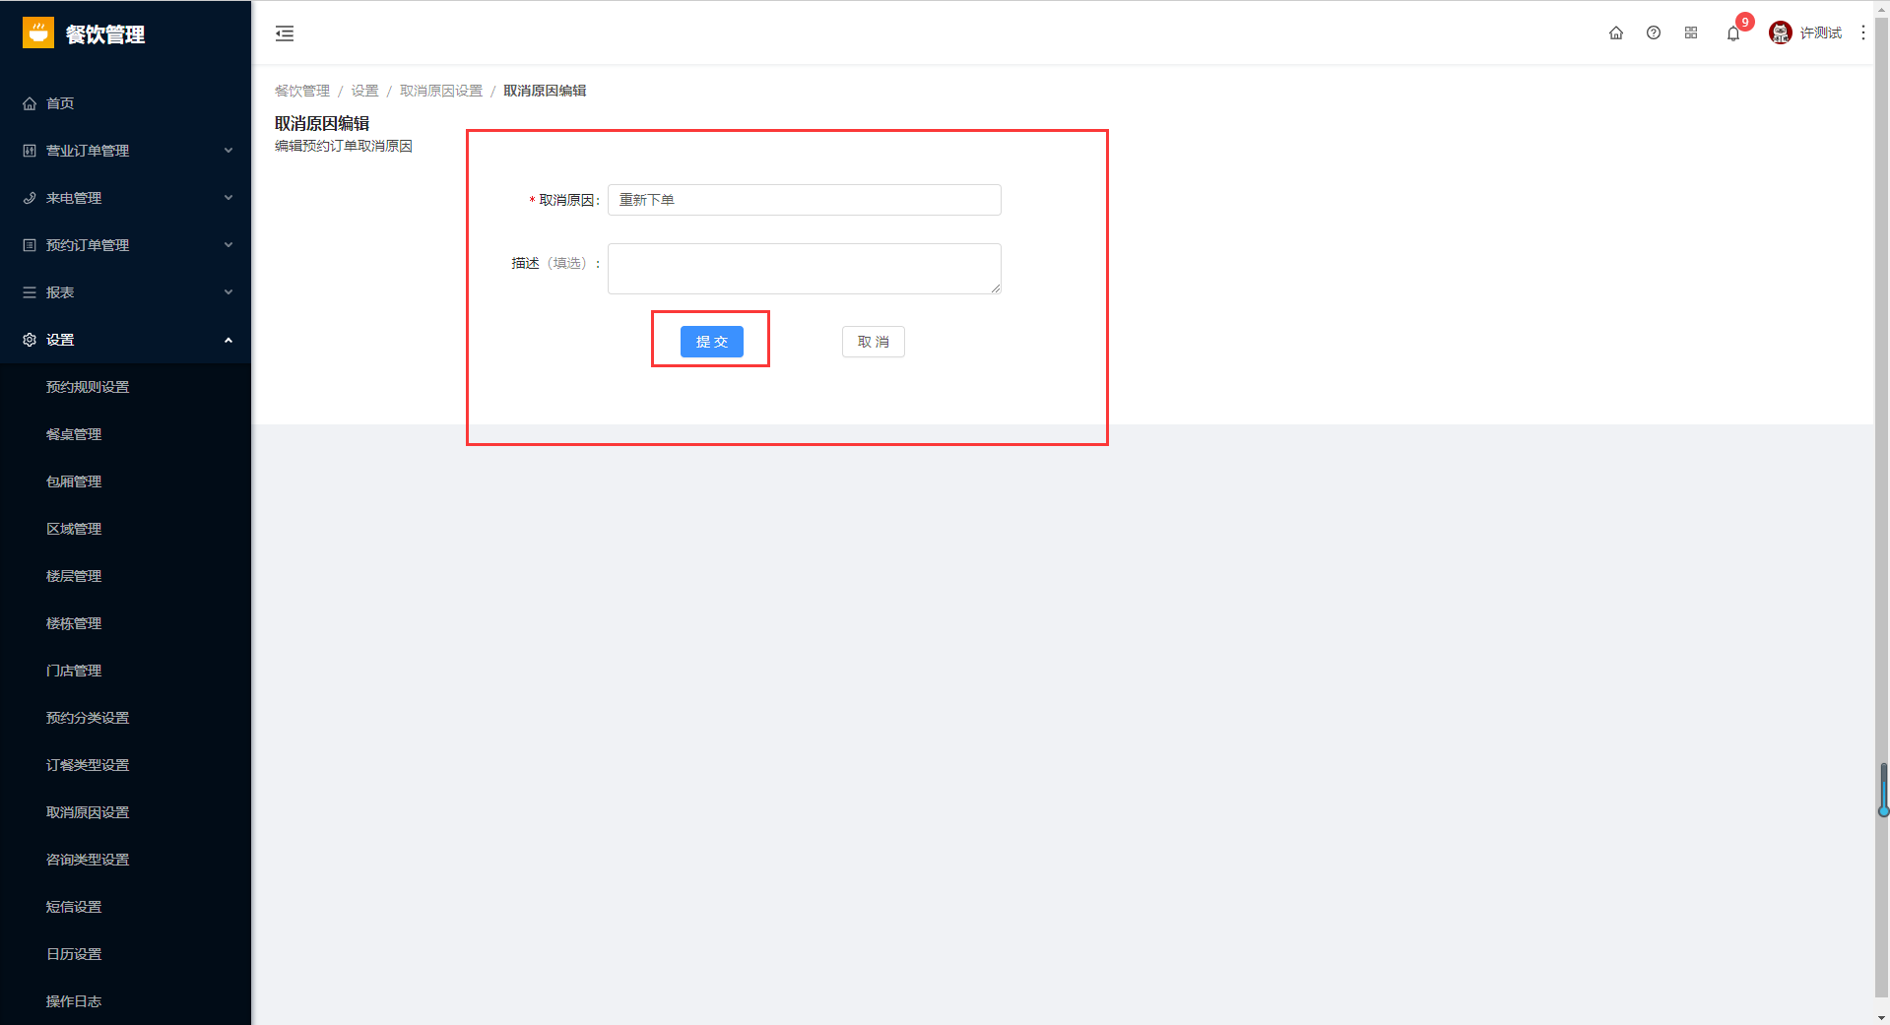
Task: Click the 设置 gear icon
Action: tap(30, 340)
